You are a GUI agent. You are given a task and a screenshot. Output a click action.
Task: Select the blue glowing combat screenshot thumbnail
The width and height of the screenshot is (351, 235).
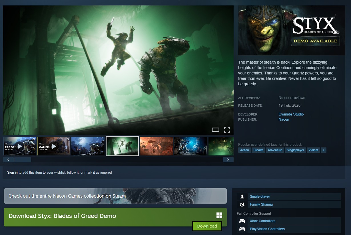191,146
